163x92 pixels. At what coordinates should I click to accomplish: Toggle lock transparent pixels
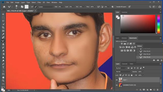tap(120, 75)
